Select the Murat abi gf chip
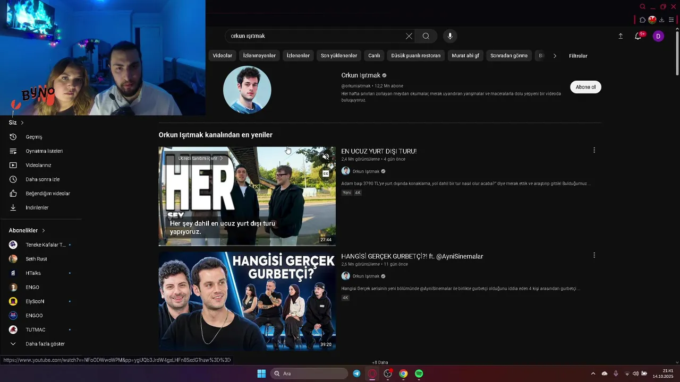680x382 pixels. coord(465,56)
